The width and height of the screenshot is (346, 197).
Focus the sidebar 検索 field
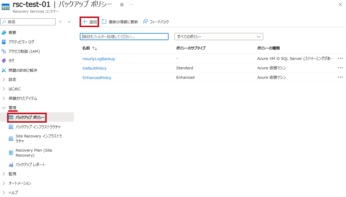pyautogui.click(x=28, y=22)
